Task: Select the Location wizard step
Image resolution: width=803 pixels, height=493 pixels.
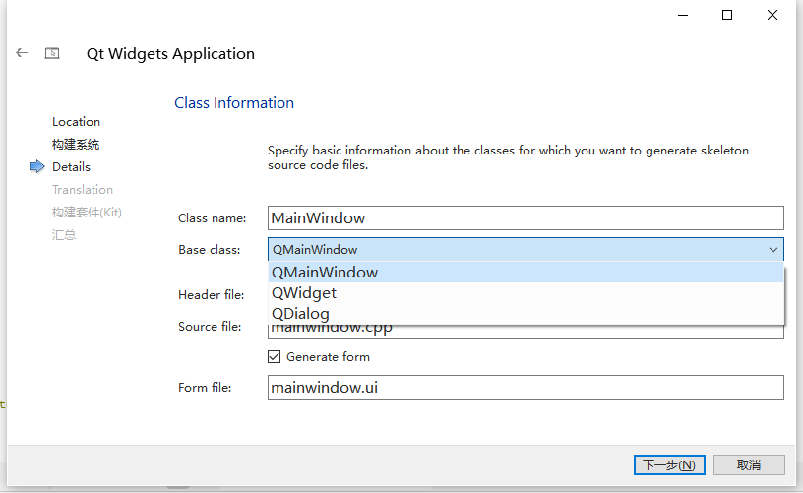Action: pyautogui.click(x=77, y=122)
